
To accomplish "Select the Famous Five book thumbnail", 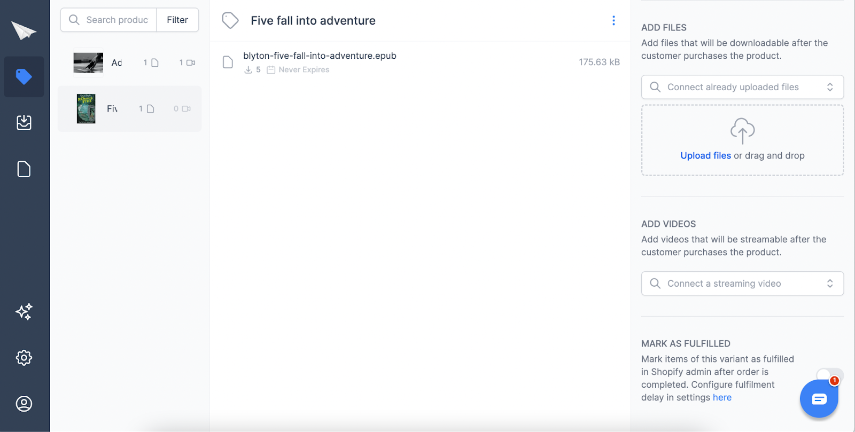I will [x=86, y=109].
